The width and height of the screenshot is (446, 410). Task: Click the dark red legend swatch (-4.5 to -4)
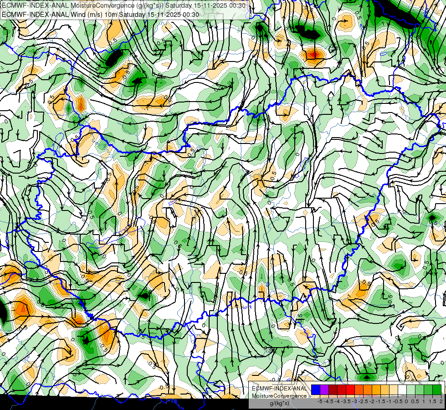tap(333, 390)
